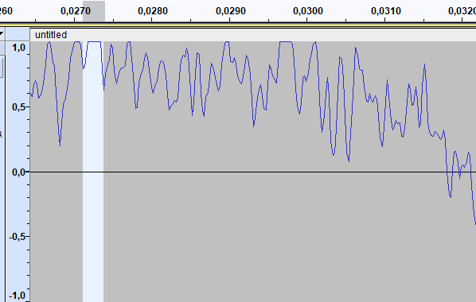Image resolution: width=476 pixels, height=302 pixels.
Task: Click the 0,0 vertical scale label
Action: (x=18, y=172)
